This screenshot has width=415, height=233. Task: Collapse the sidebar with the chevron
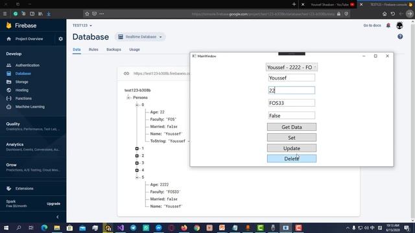click(58, 217)
